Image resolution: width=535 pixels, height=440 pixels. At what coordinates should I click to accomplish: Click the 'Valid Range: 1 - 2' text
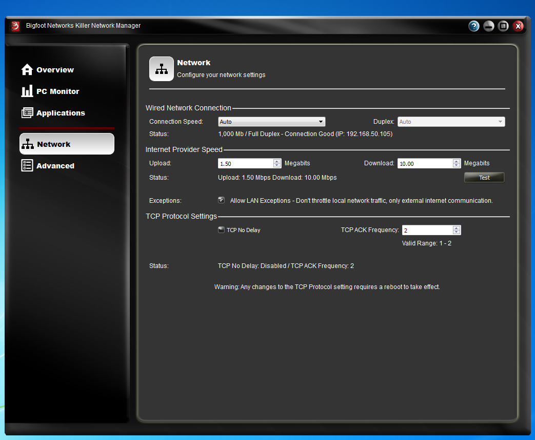pyautogui.click(x=426, y=243)
